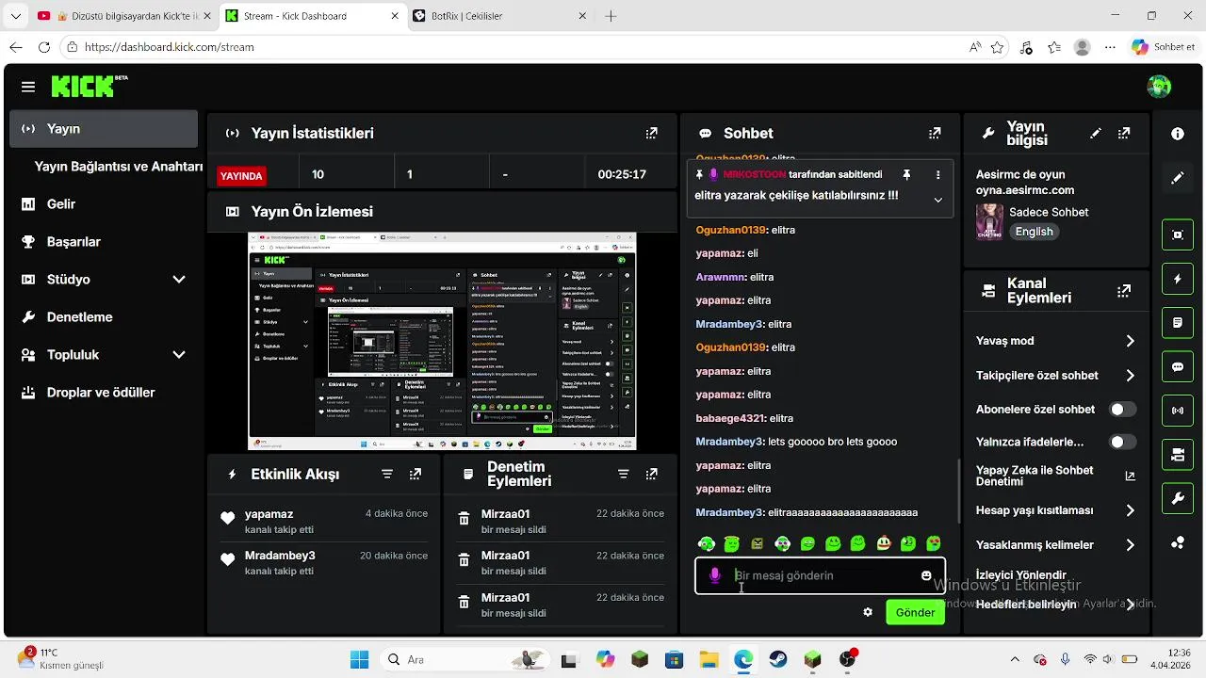Click the message input field
The image size is (1206, 678).
pyautogui.click(x=820, y=575)
